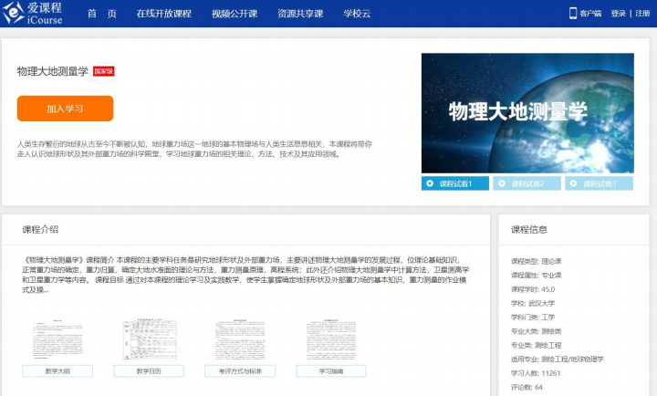Click the mobile client phone icon
This screenshot has height=396, width=657.
point(573,14)
